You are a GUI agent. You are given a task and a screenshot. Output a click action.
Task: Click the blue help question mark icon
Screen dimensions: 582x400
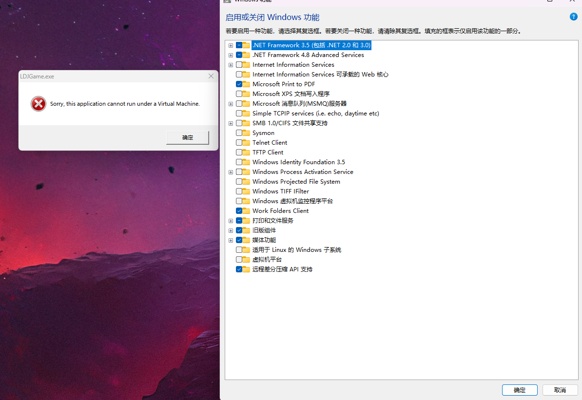573,17
